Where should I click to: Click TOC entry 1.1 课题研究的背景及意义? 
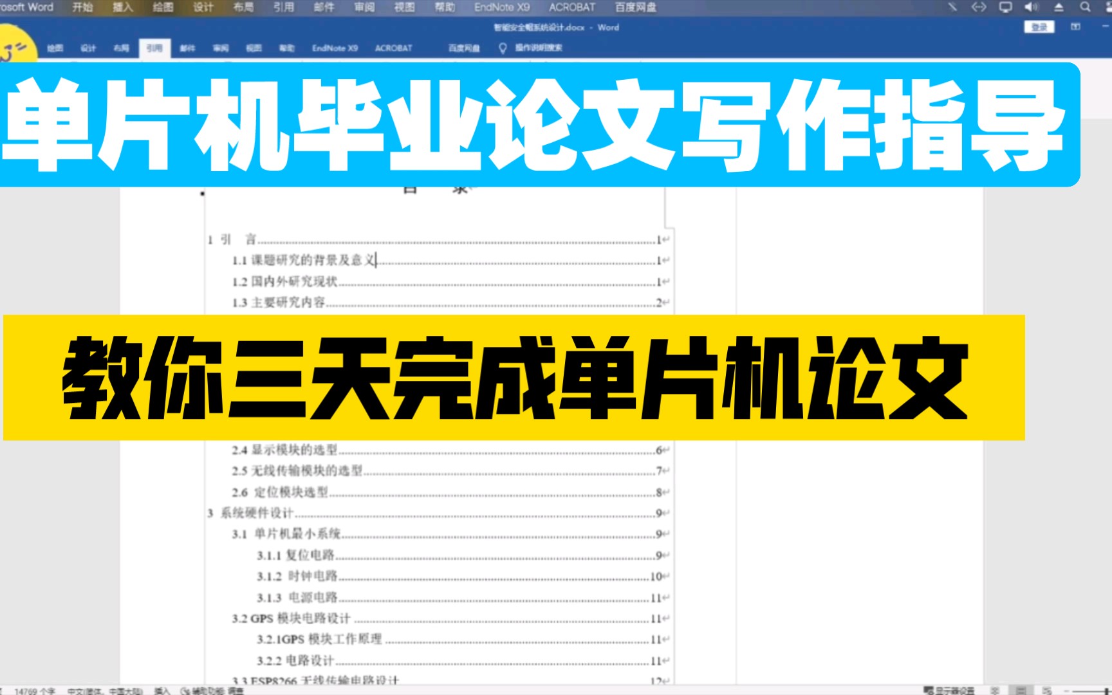point(451,261)
